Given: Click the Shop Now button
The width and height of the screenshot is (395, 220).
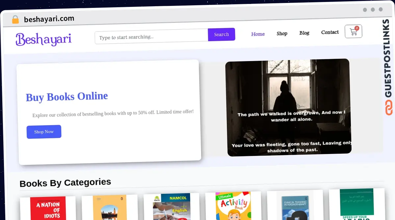Looking at the screenshot, I should click(x=44, y=132).
